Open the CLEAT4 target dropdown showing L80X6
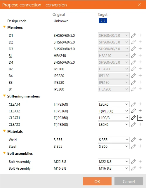146x188 pixels. click(x=114, y=104)
